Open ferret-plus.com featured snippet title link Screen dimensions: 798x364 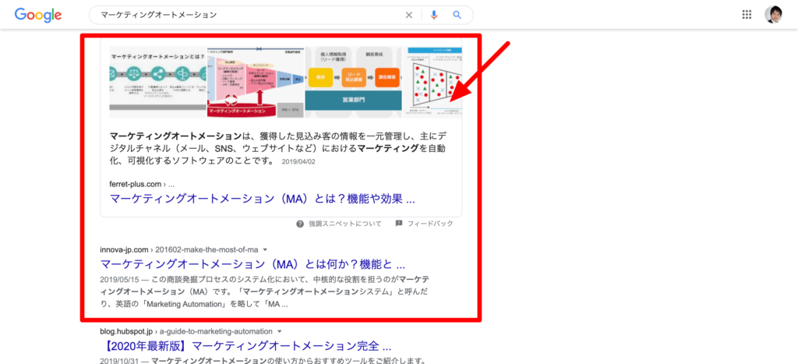tap(262, 199)
